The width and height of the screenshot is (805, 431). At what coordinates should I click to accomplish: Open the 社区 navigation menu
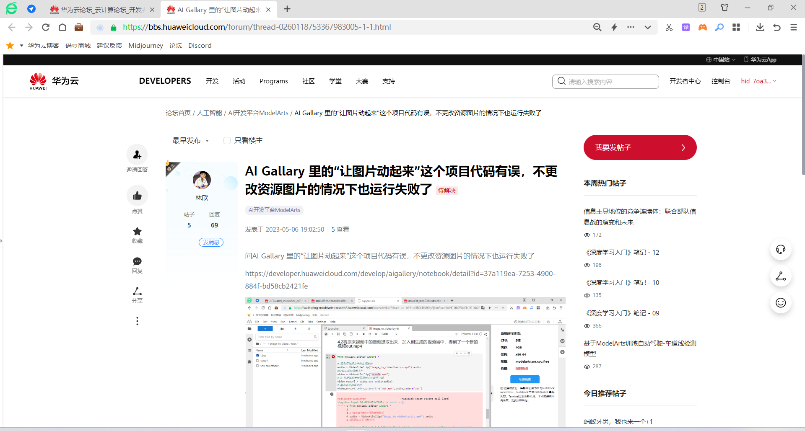pyautogui.click(x=309, y=81)
